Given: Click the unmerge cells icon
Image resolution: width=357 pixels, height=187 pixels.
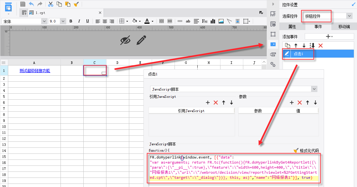Looking at the screenshot, I should (x=169, y=21).
